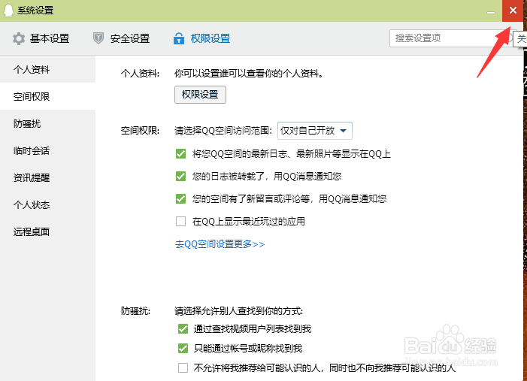Open the 基本设置 tab
This screenshot has width=527, height=381.
pyautogui.click(x=41, y=38)
